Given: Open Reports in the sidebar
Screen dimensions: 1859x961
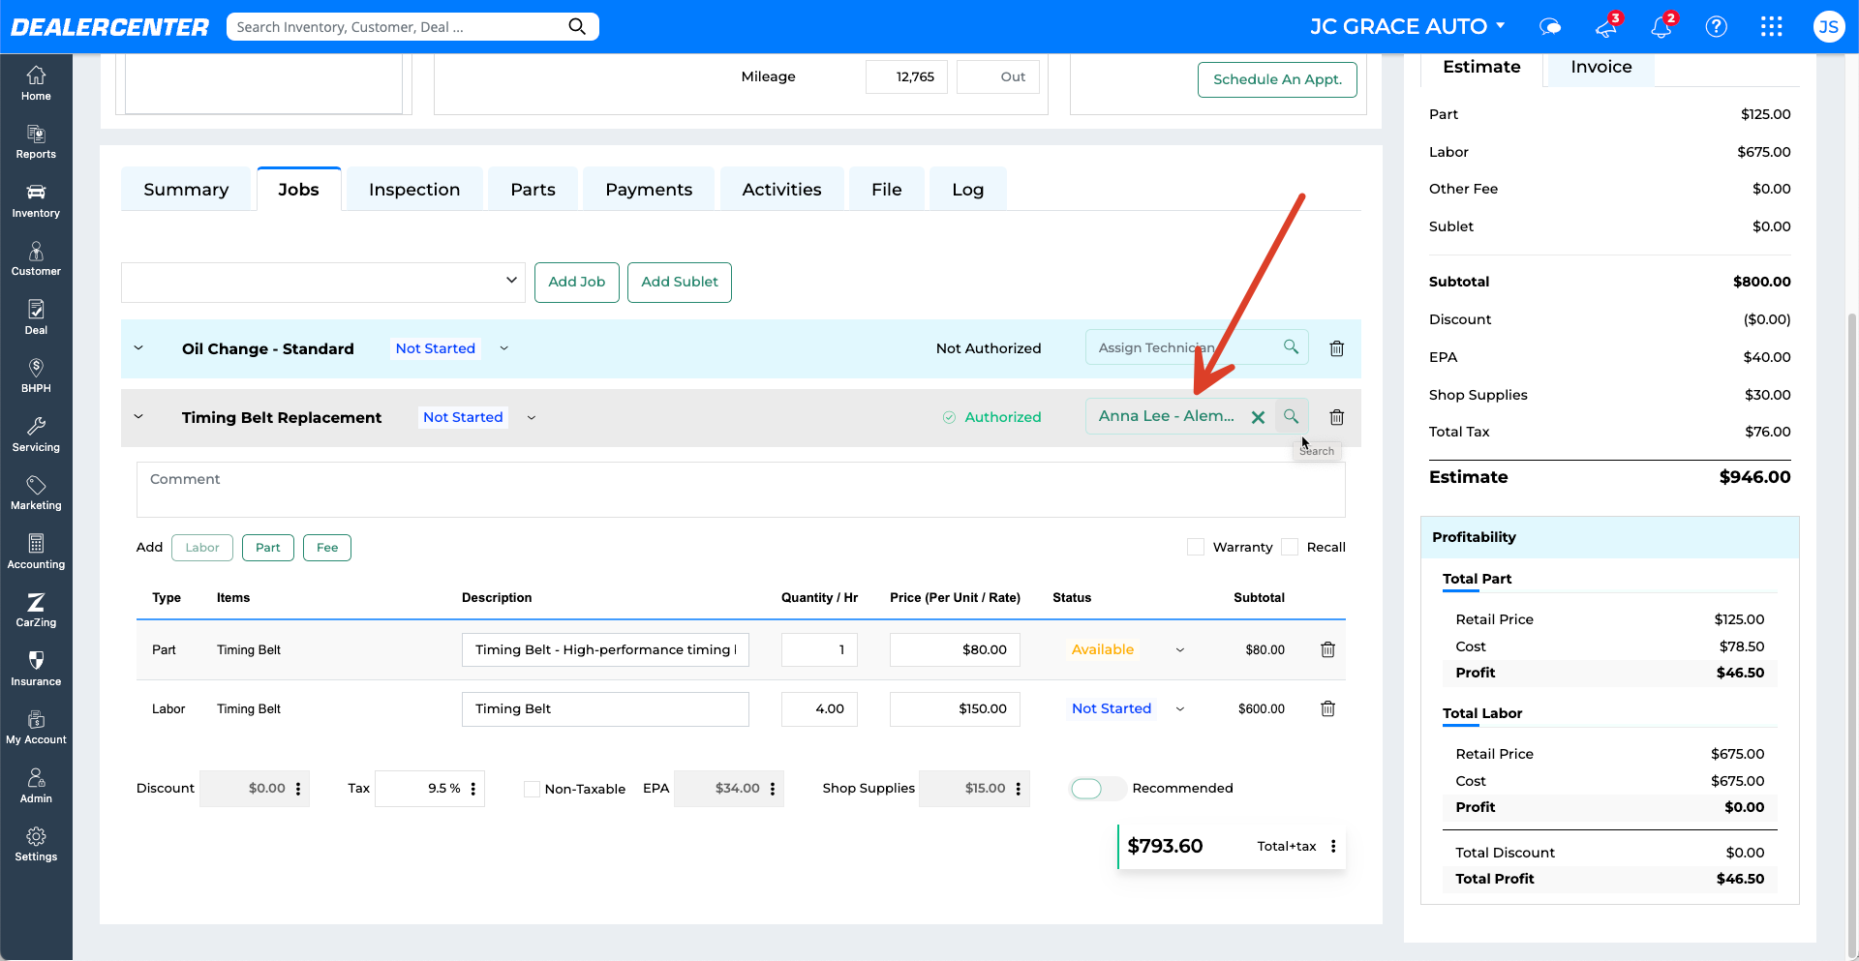Looking at the screenshot, I should tap(36, 142).
